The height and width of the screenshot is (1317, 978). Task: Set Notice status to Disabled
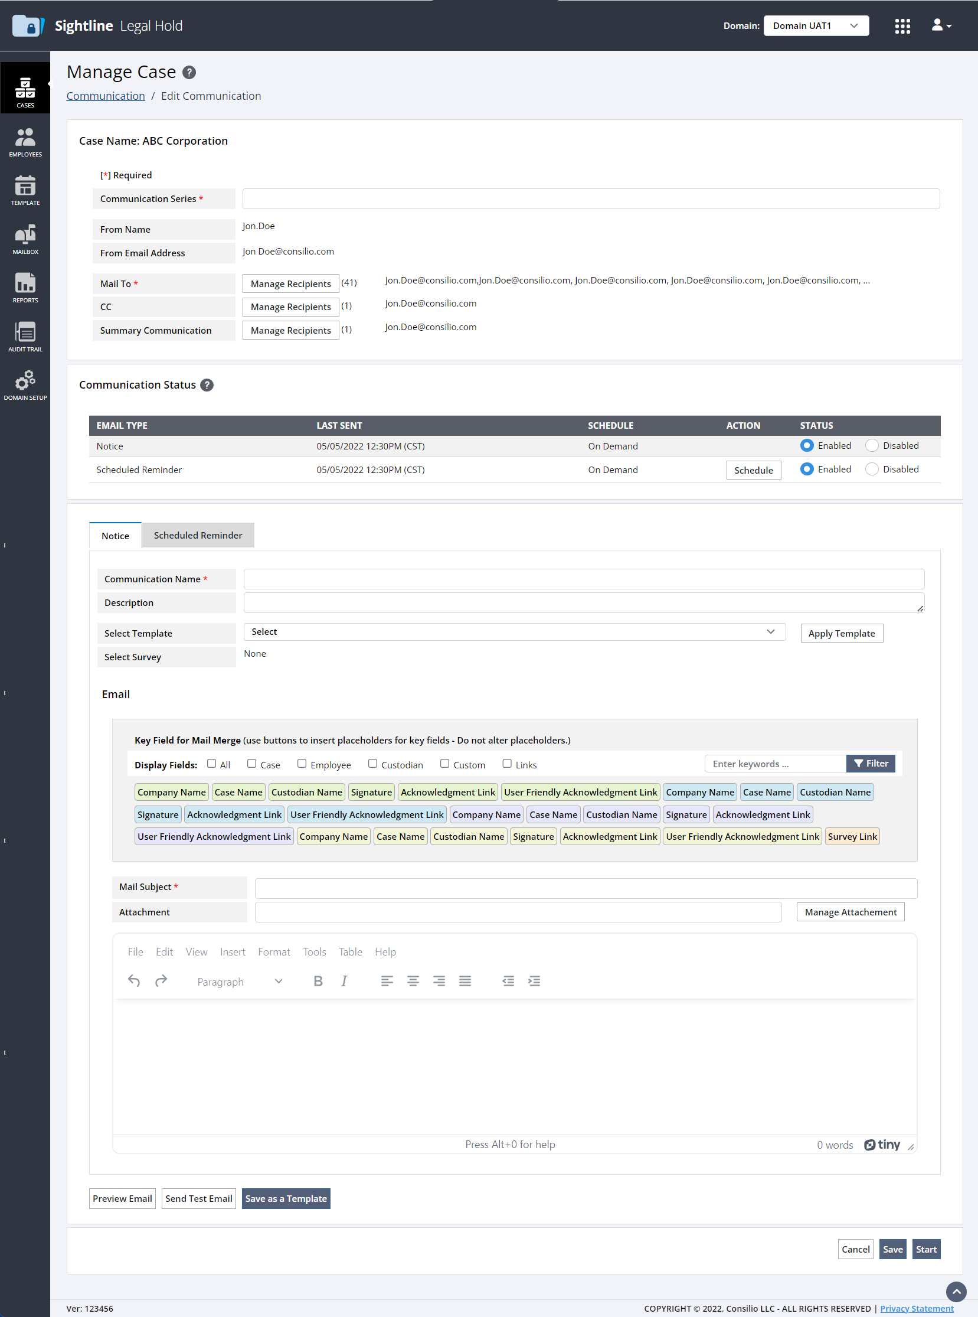[x=871, y=445]
